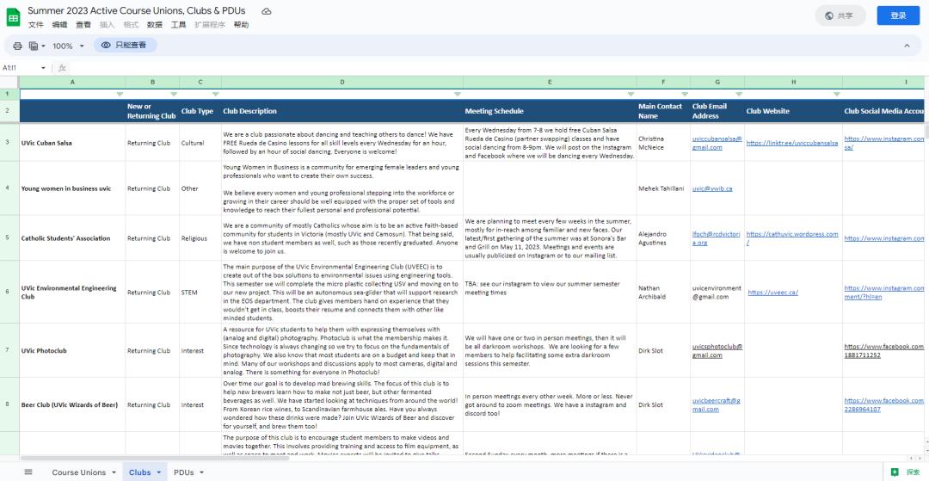Image resolution: width=929 pixels, height=481 pixels.
Task: Click the 登录 sign-in button
Action: click(x=898, y=16)
